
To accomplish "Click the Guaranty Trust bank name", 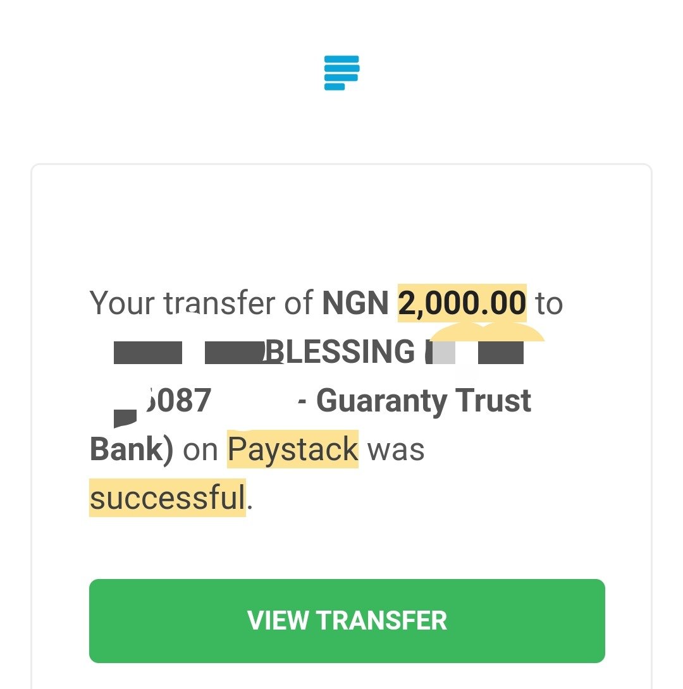I will (x=424, y=401).
